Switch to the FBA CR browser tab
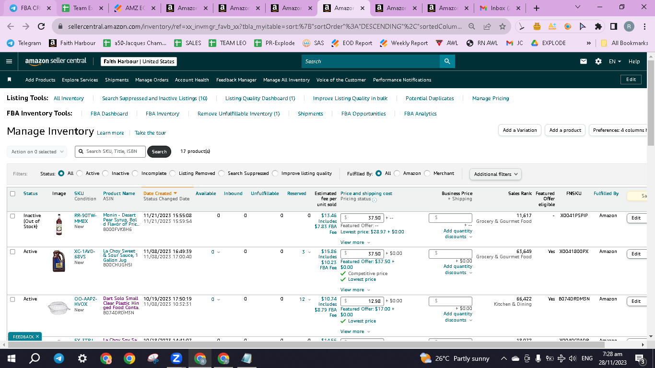Image resolution: width=655 pixels, height=368 pixels. point(30,8)
